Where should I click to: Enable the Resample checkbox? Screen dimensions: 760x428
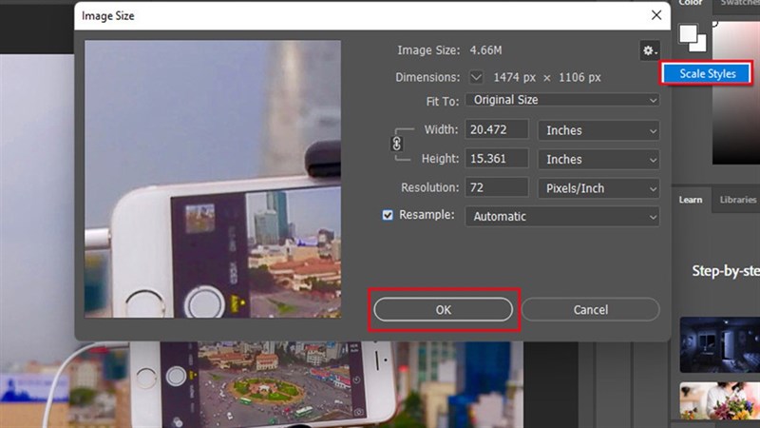tap(388, 215)
